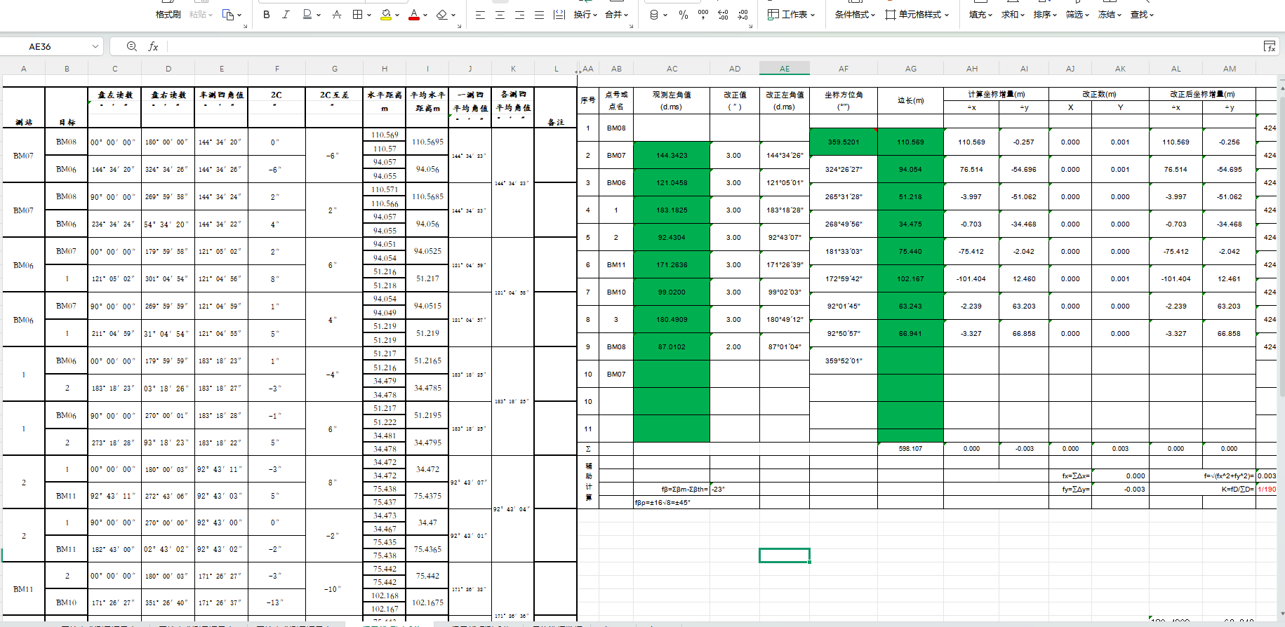Justify text alignment icon
This screenshot has width=1285, height=627.
coord(539,15)
